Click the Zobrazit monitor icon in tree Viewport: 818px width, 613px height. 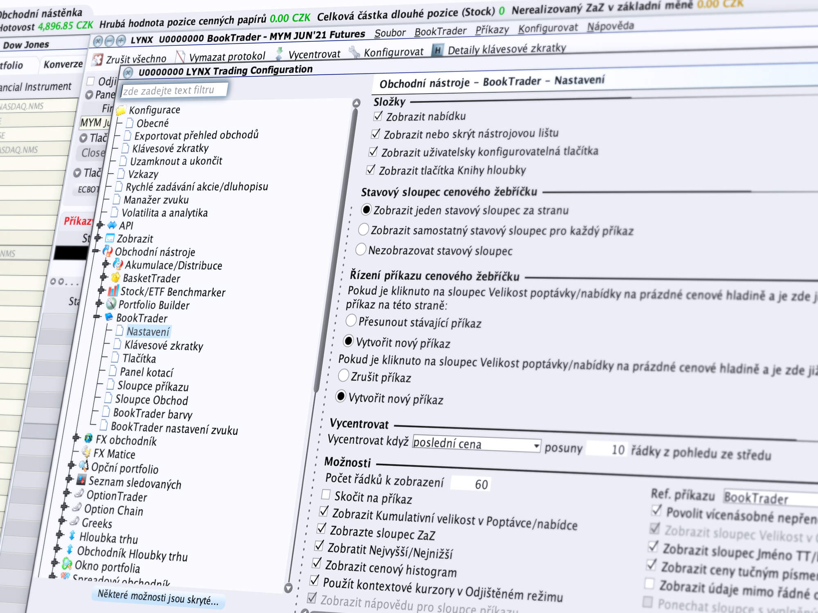click(110, 238)
